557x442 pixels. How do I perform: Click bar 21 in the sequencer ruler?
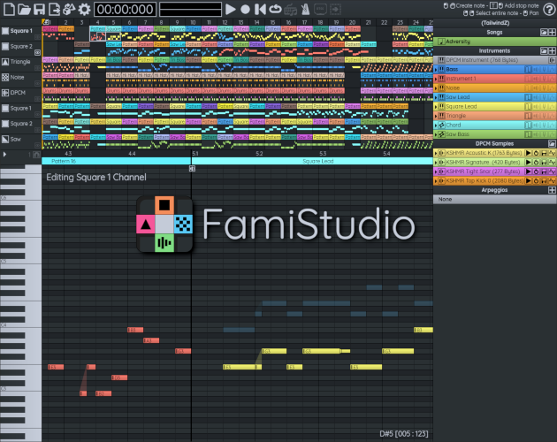(369, 22)
